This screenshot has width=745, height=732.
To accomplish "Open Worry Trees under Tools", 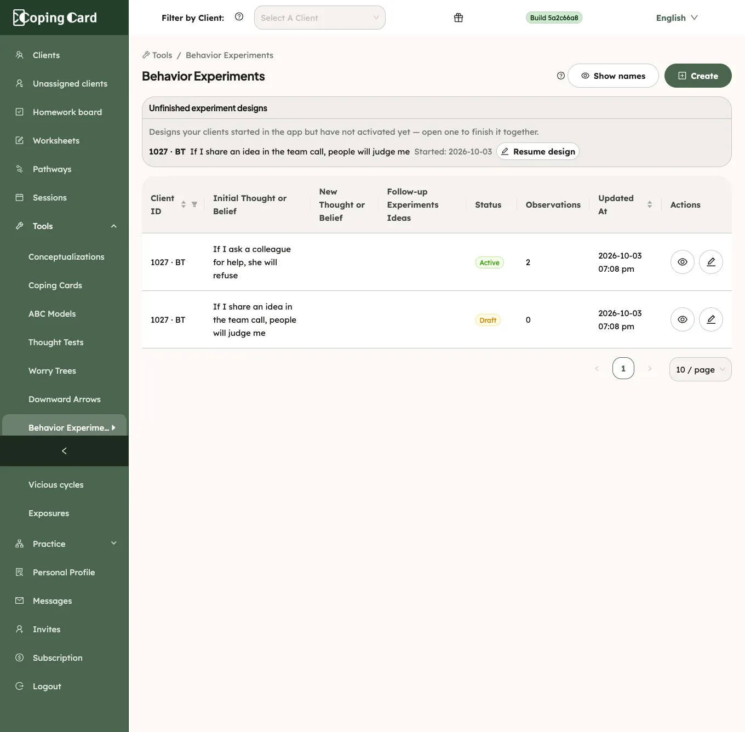I will pyautogui.click(x=64, y=370).
